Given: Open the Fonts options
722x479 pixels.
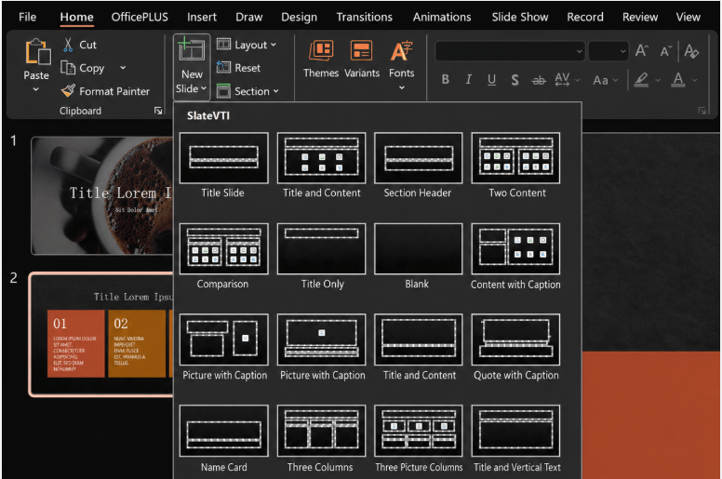Looking at the screenshot, I should (x=402, y=65).
